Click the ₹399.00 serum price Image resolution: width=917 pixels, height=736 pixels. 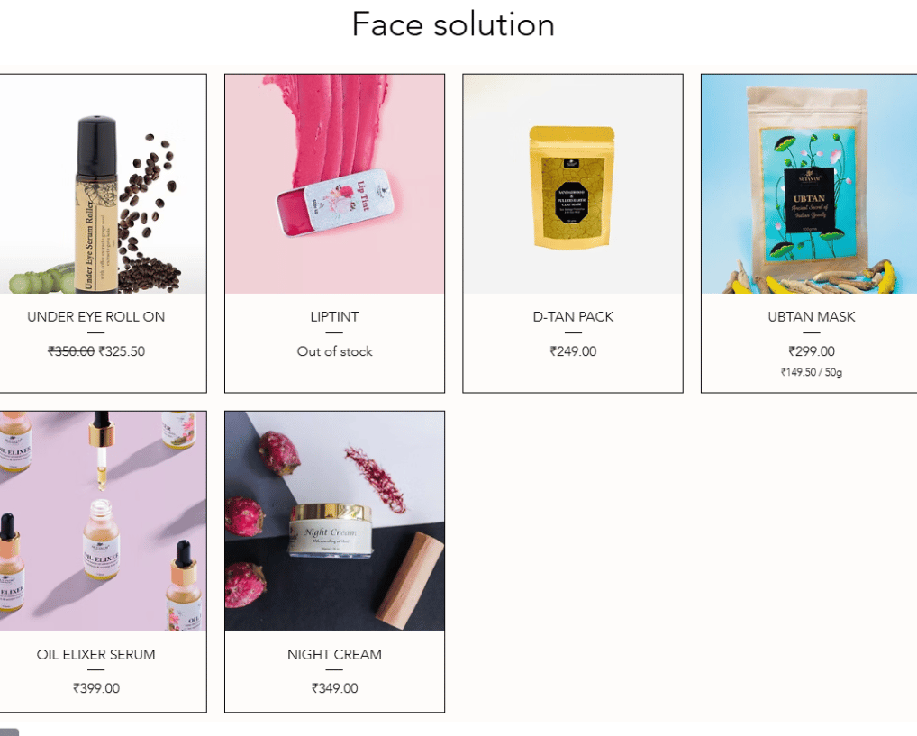click(95, 688)
